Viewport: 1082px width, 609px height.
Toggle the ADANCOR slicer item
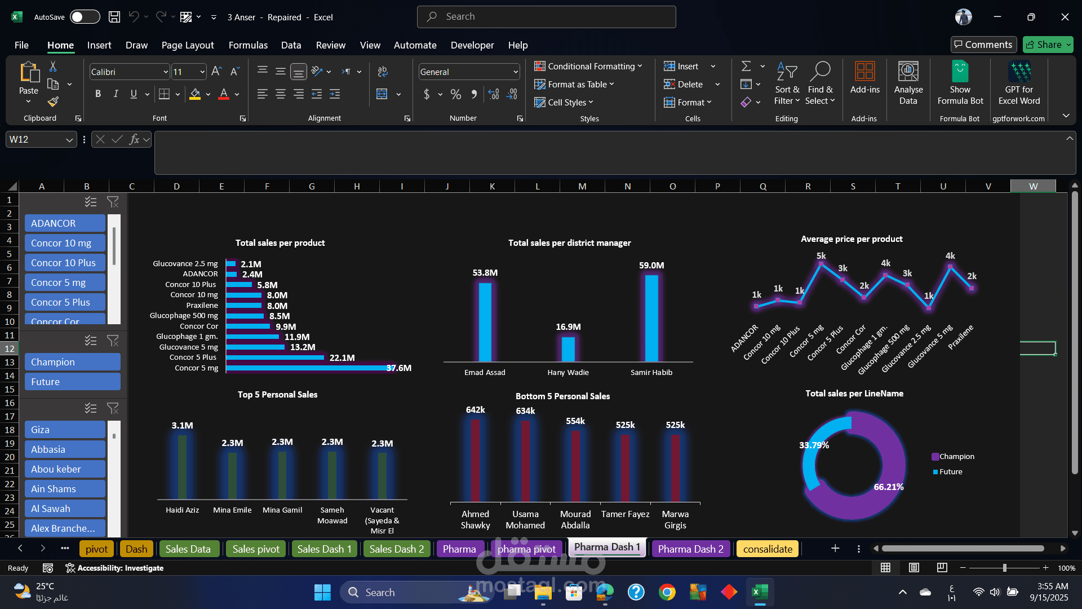click(65, 223)
